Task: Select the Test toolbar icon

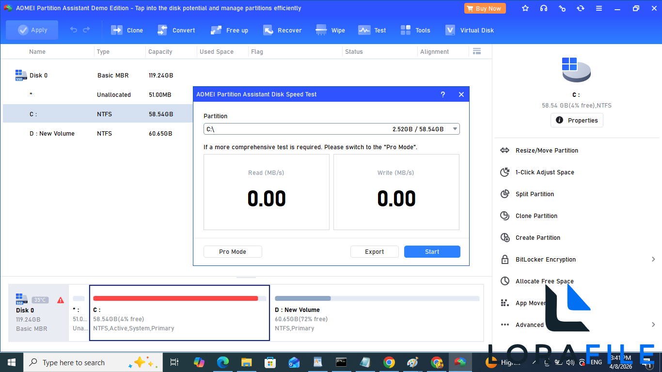Action: click(x=372, y=30)
